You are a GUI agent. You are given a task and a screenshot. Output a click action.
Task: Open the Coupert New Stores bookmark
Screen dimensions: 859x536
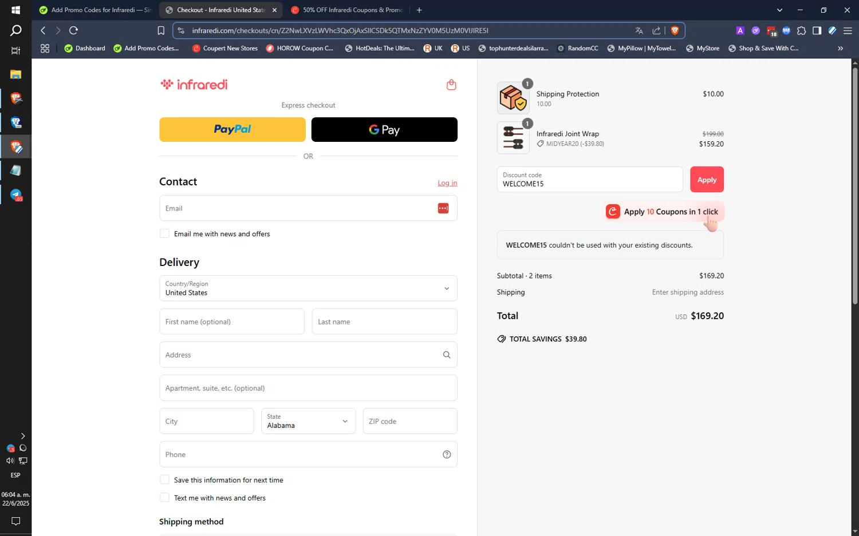click(x=225, y=48)
